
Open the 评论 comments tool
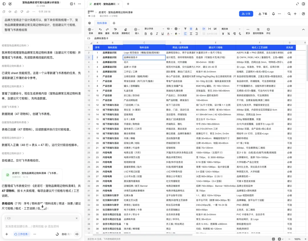268,31
